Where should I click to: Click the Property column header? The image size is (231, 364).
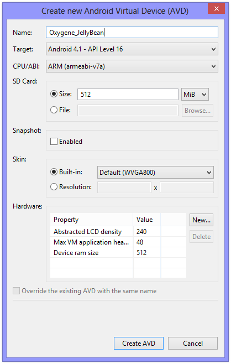tap(92, 220)
